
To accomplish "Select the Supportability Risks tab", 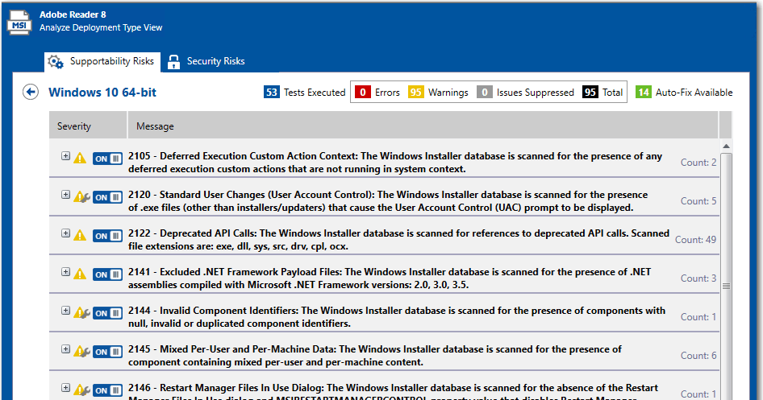I will 101,61.
